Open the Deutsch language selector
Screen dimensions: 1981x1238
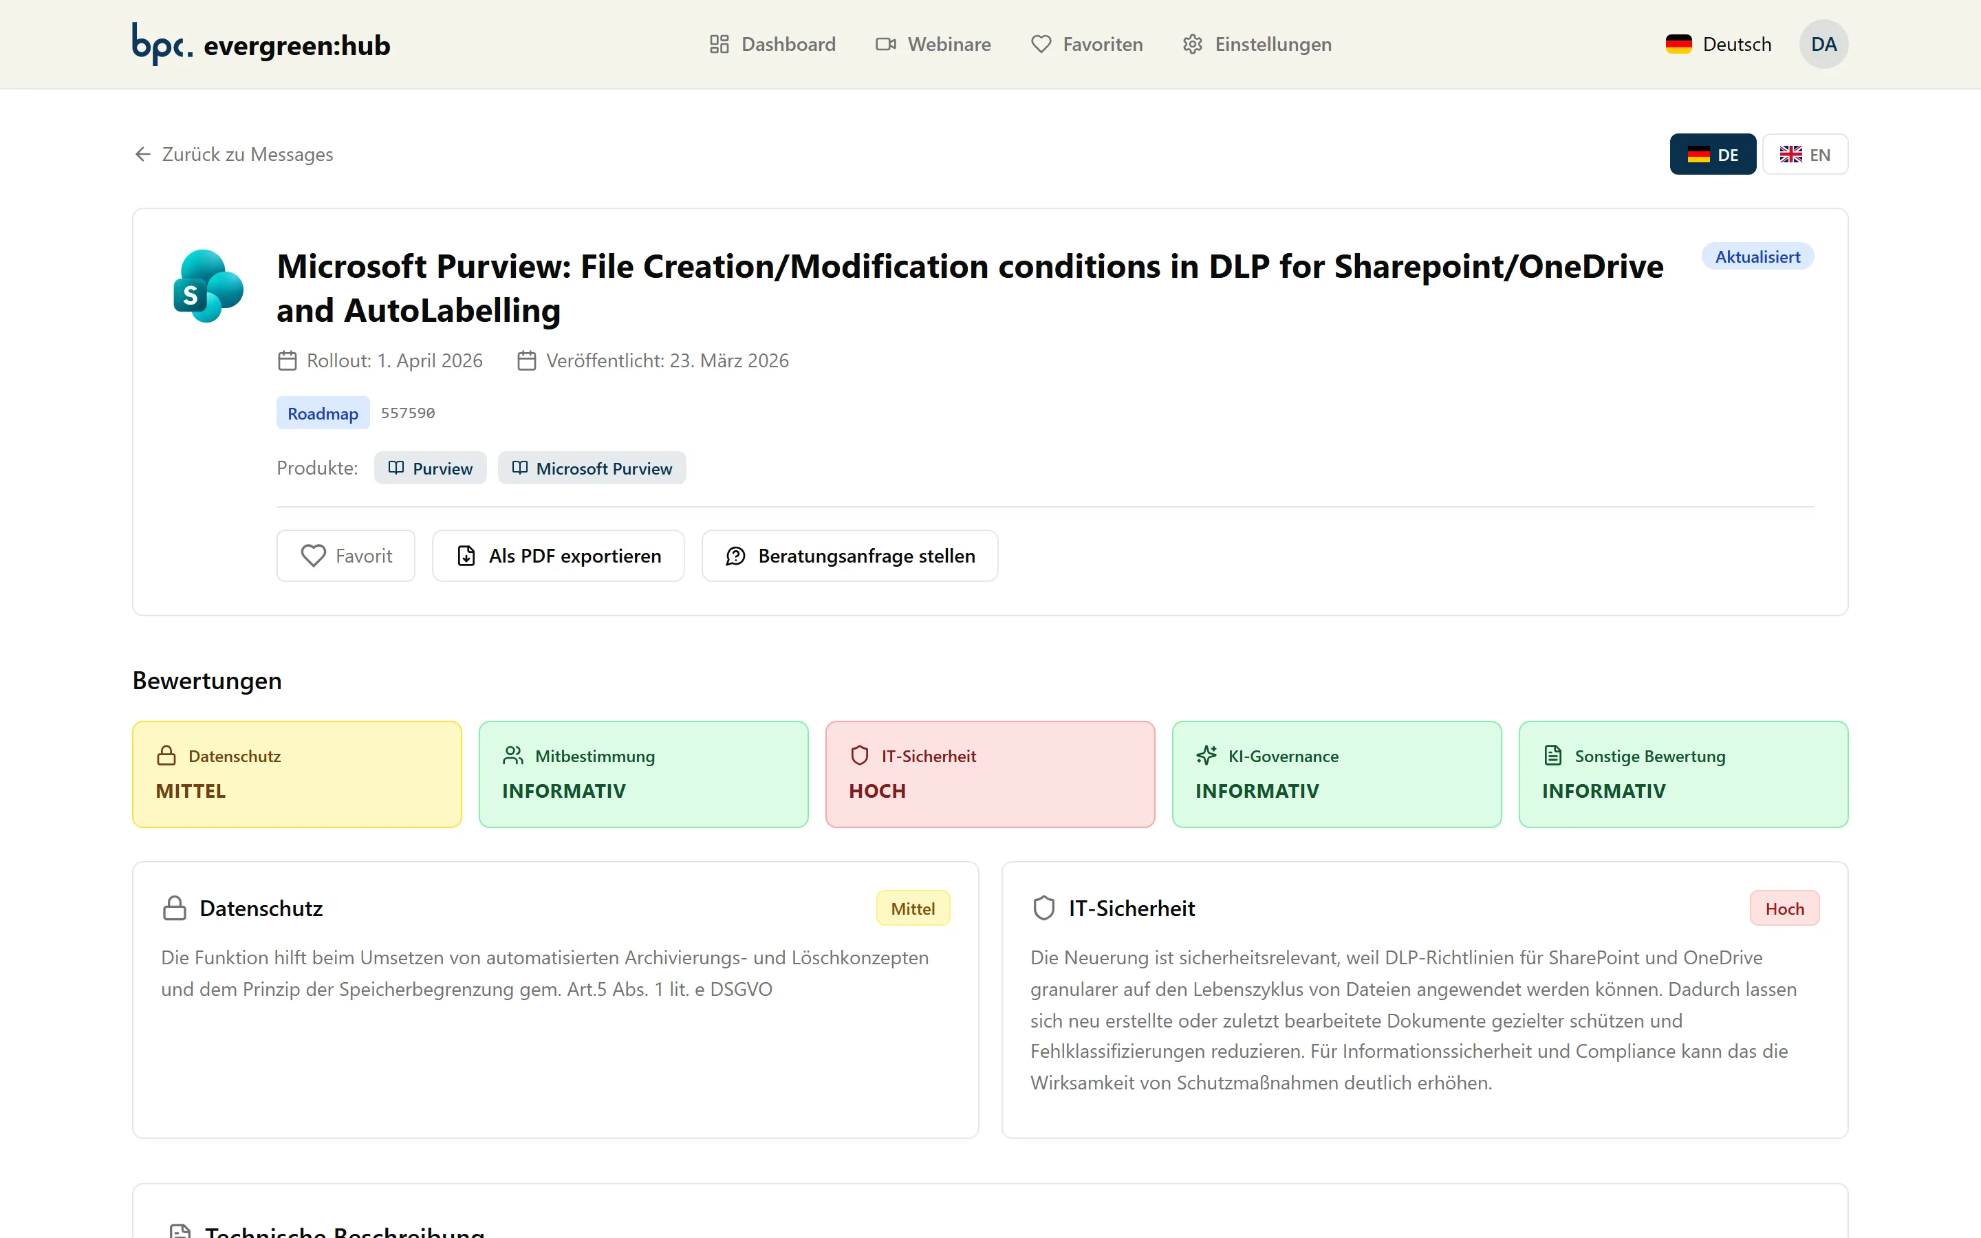(x=1718, y=44)
